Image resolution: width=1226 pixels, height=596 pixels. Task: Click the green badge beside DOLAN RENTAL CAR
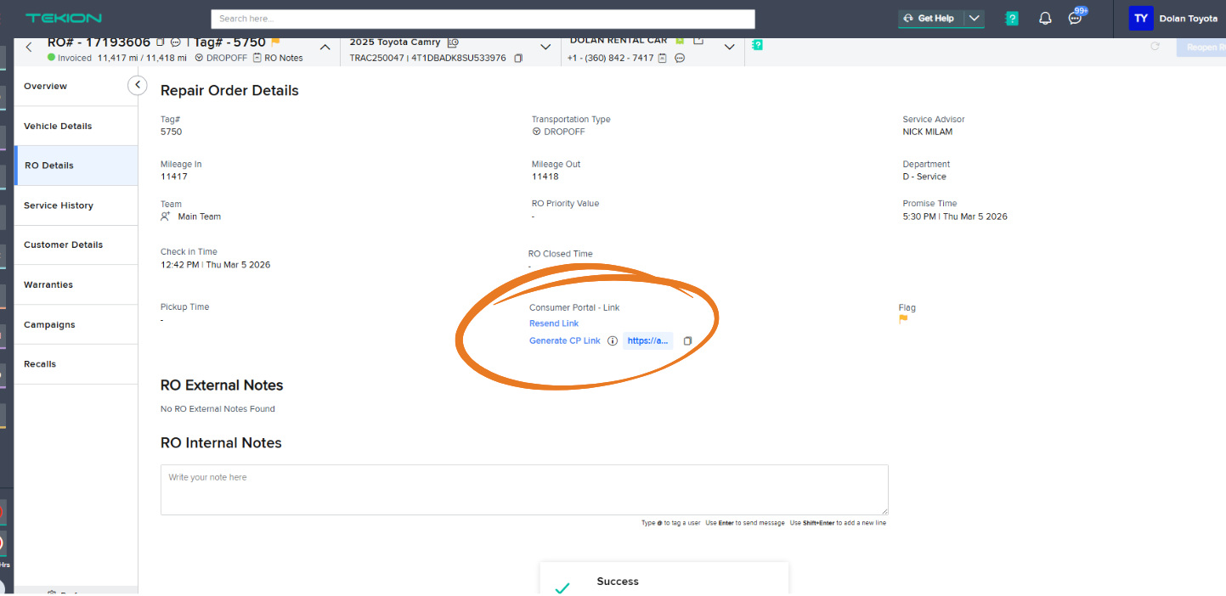point(680,41)
